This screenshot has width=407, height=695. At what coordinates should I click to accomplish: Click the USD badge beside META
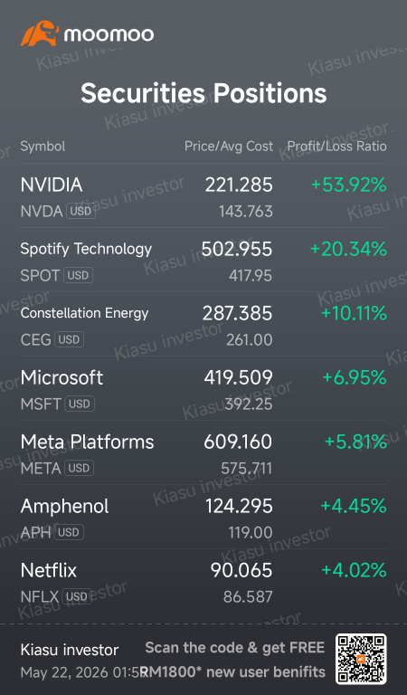coord(79,468)
